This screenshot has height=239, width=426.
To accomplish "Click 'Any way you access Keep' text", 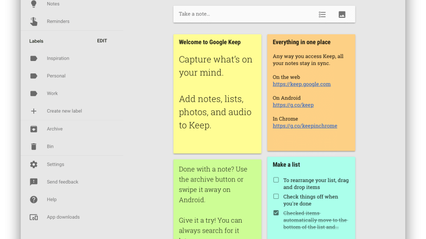I will (x=308, y=60).
